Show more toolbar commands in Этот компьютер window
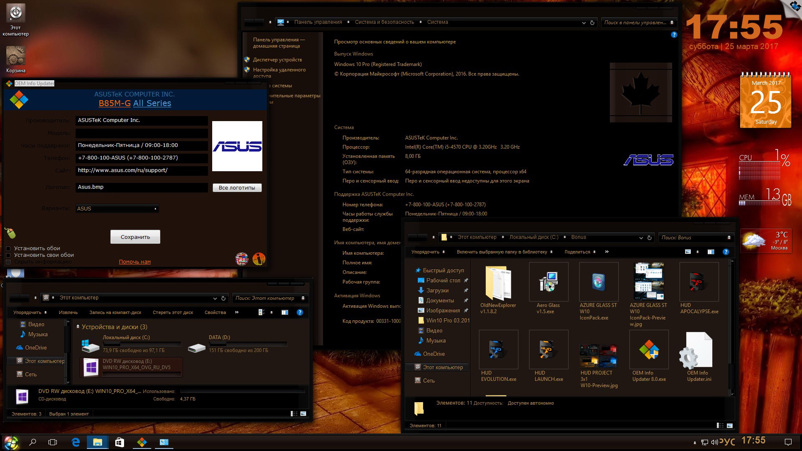 (x=237, y=312)
